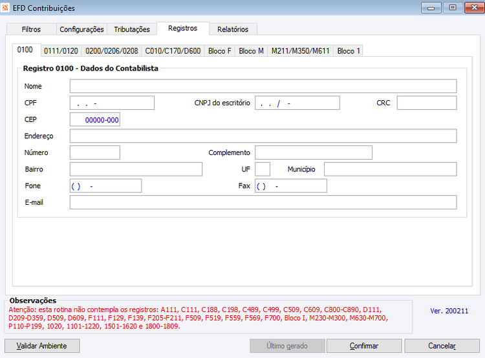
Task: Open the Filtros tab
Action: coord(31,29)
